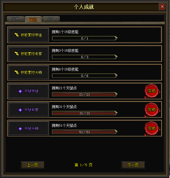The height and width of the screenshot is (178, 170).
Task: Click the 51/51 progress bar
Action: click(x=85, y=132)
